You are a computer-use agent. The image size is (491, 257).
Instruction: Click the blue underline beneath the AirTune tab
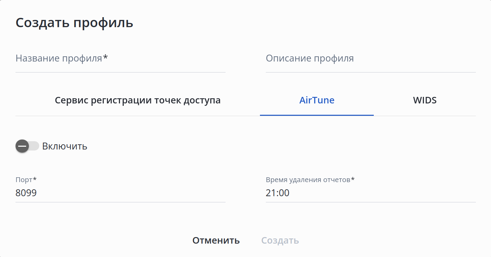[317, 115]
